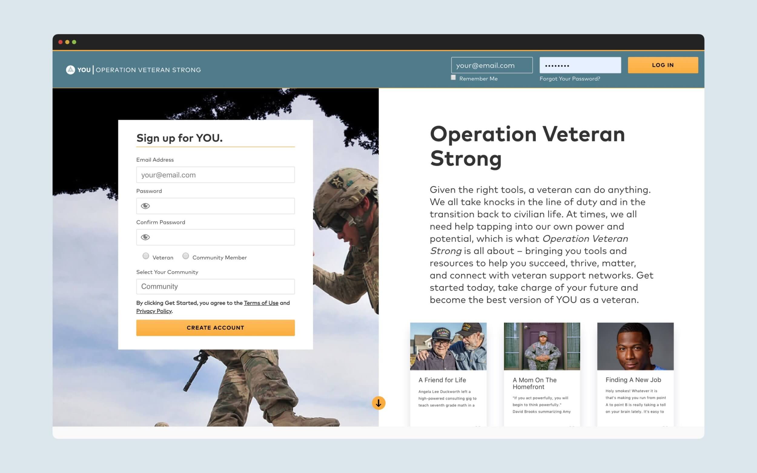Open the A Friend for Life card
This screenshot has height=473, width=757.
click(x=448, y=374)
